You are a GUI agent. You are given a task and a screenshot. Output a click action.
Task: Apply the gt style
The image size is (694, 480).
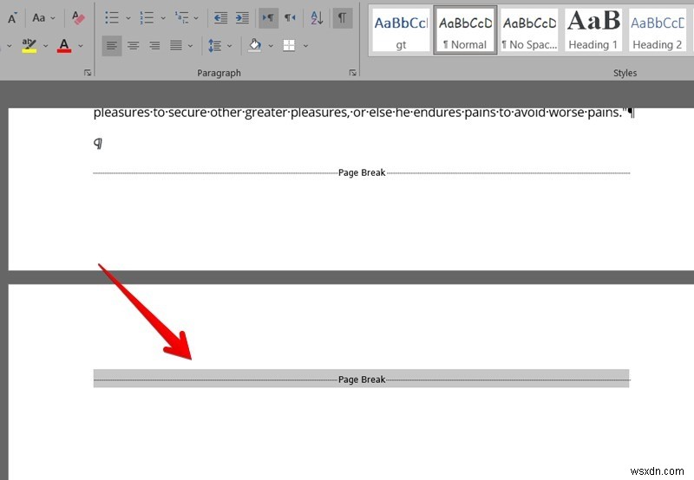pyautogui.click(x=401, y=30)
